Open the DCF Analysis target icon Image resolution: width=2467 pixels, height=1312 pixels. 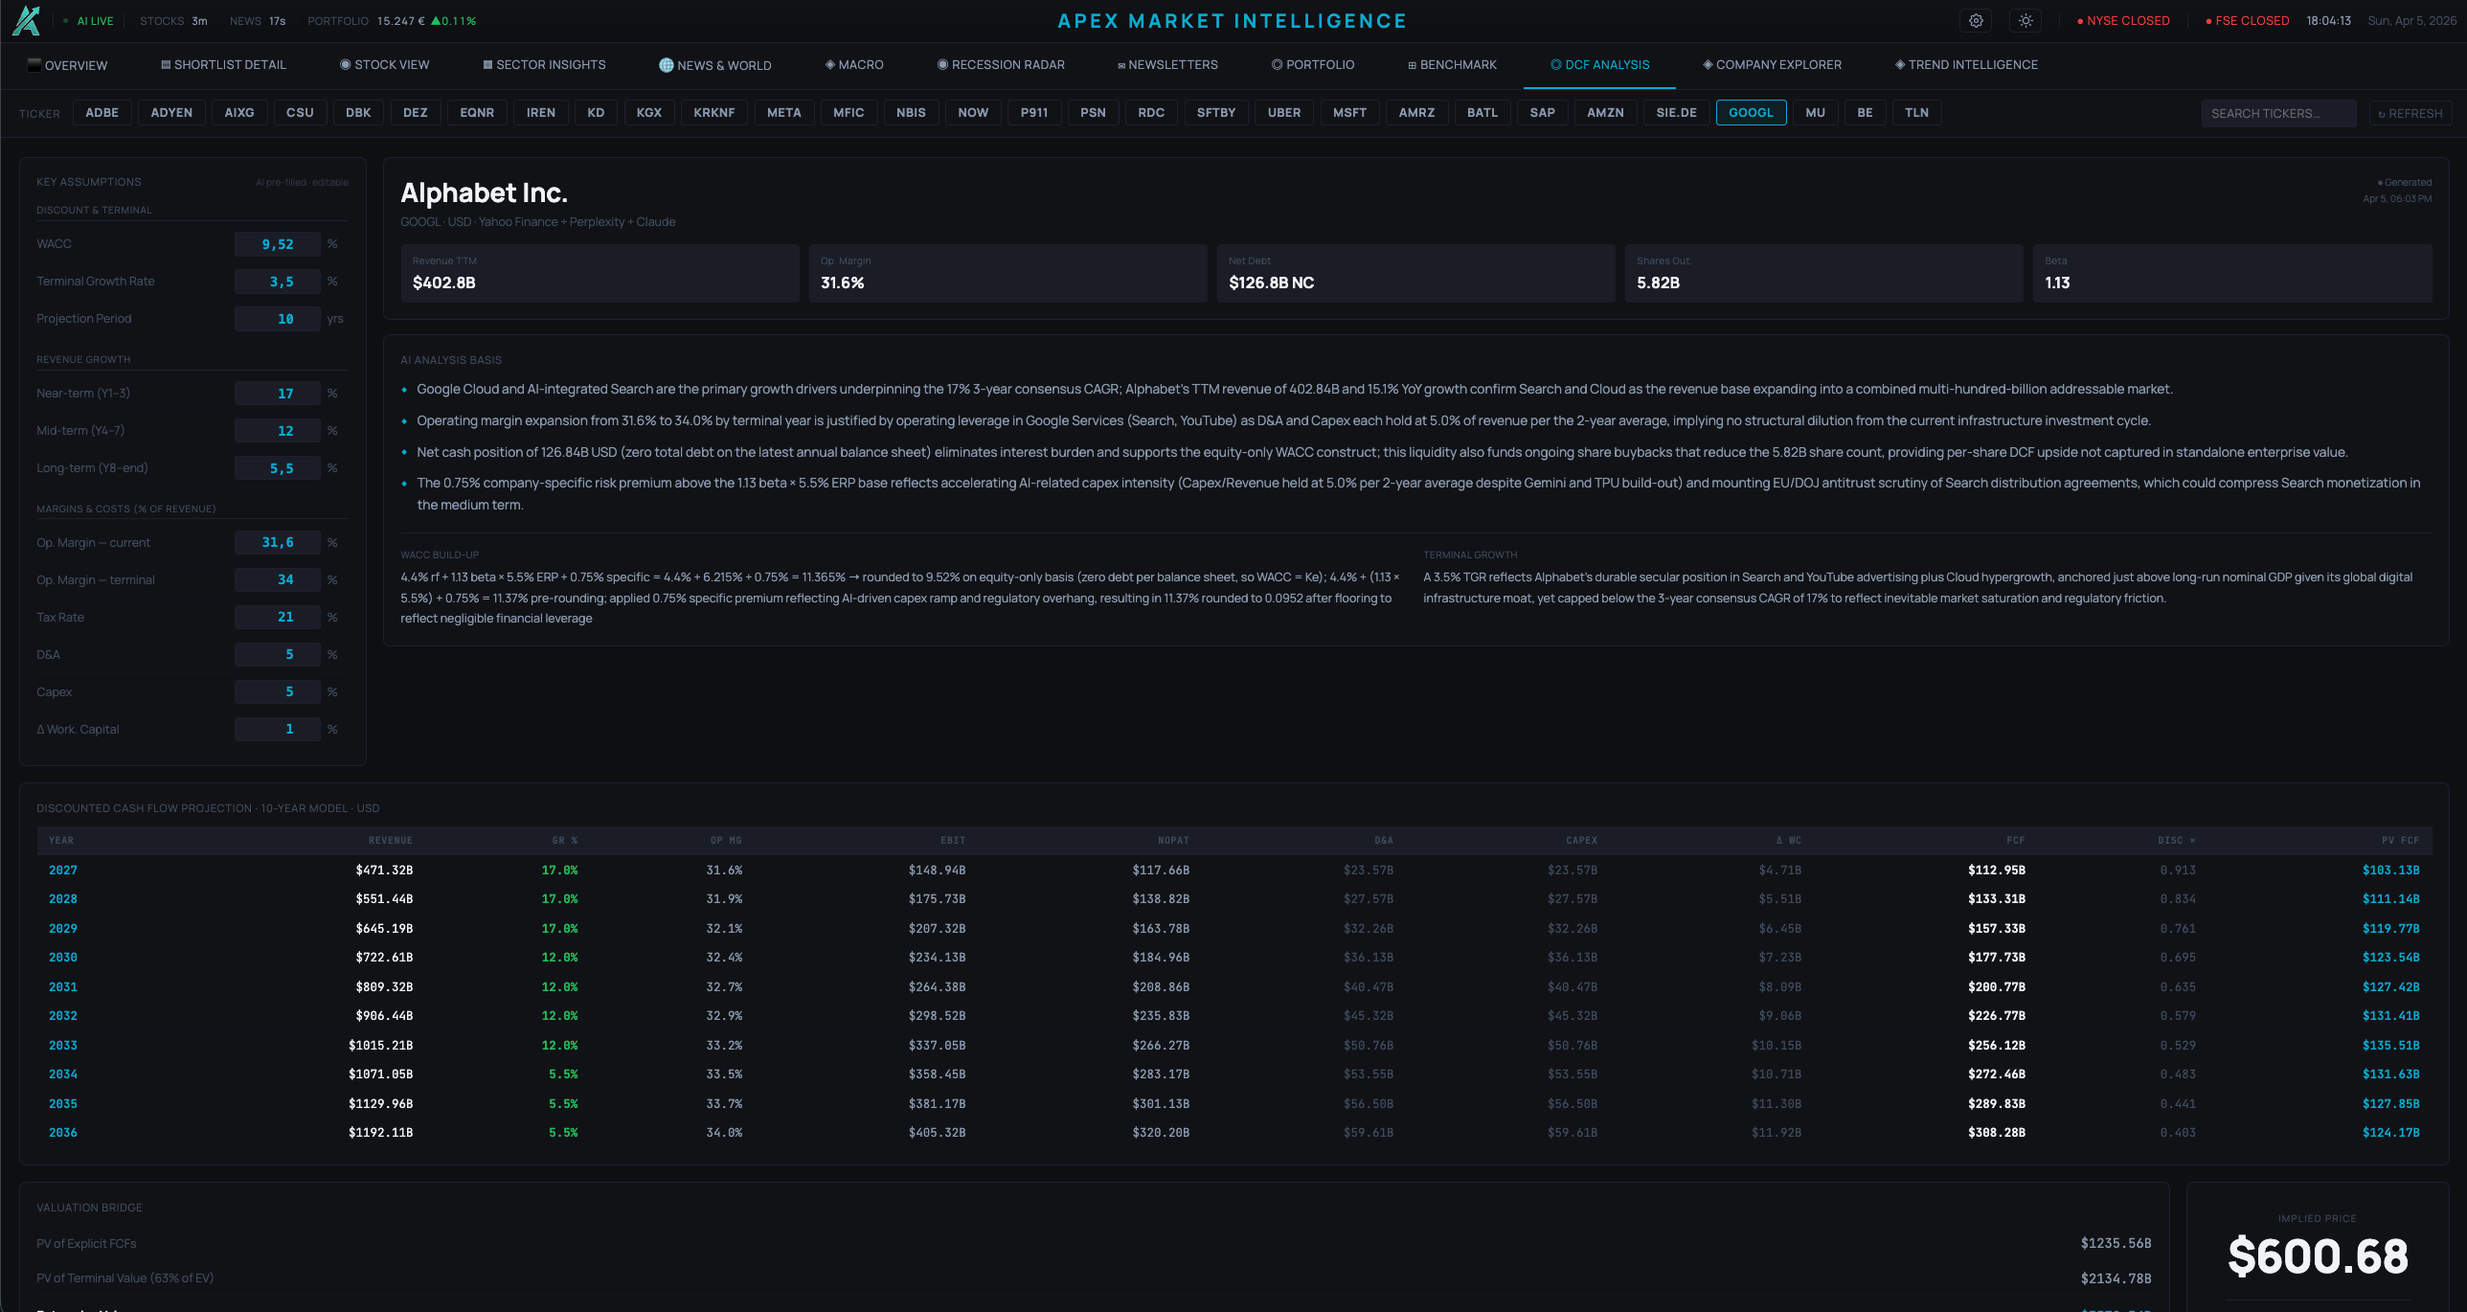click(1555, 64)
